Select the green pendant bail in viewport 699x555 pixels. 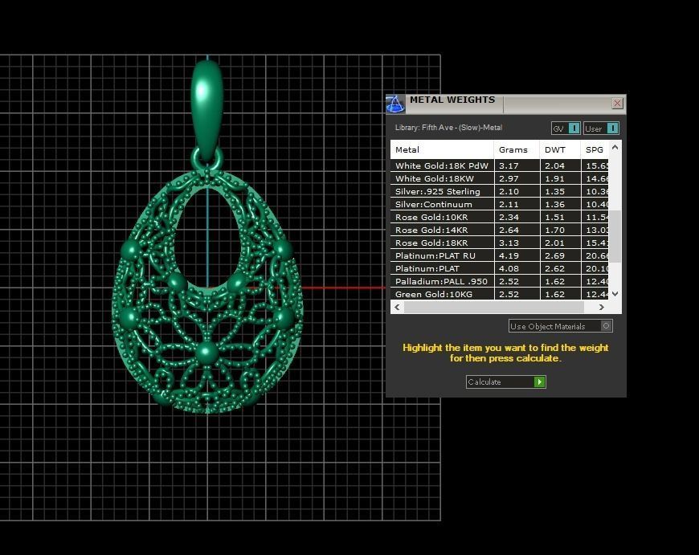pyautogui.click(x=206, y=109)
